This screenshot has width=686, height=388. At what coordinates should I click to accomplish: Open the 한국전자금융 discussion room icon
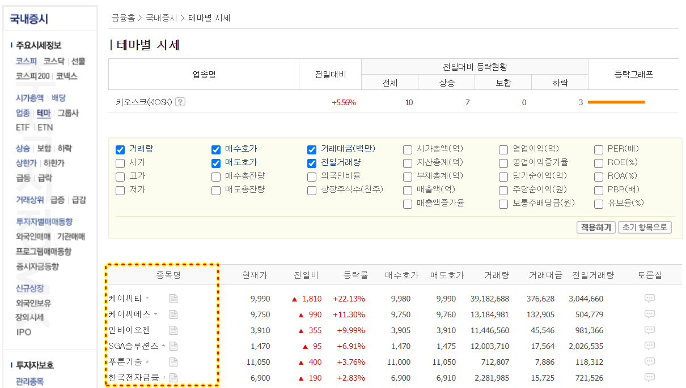(x=650, y=378)
